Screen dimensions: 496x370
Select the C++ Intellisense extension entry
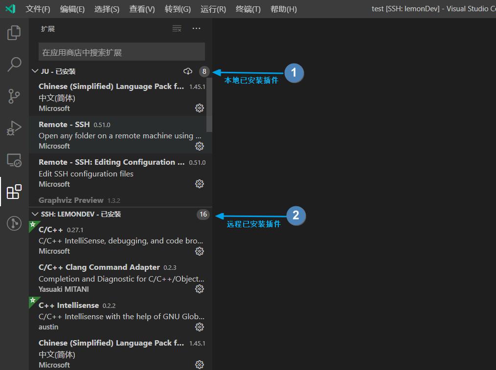click(120, 316)
